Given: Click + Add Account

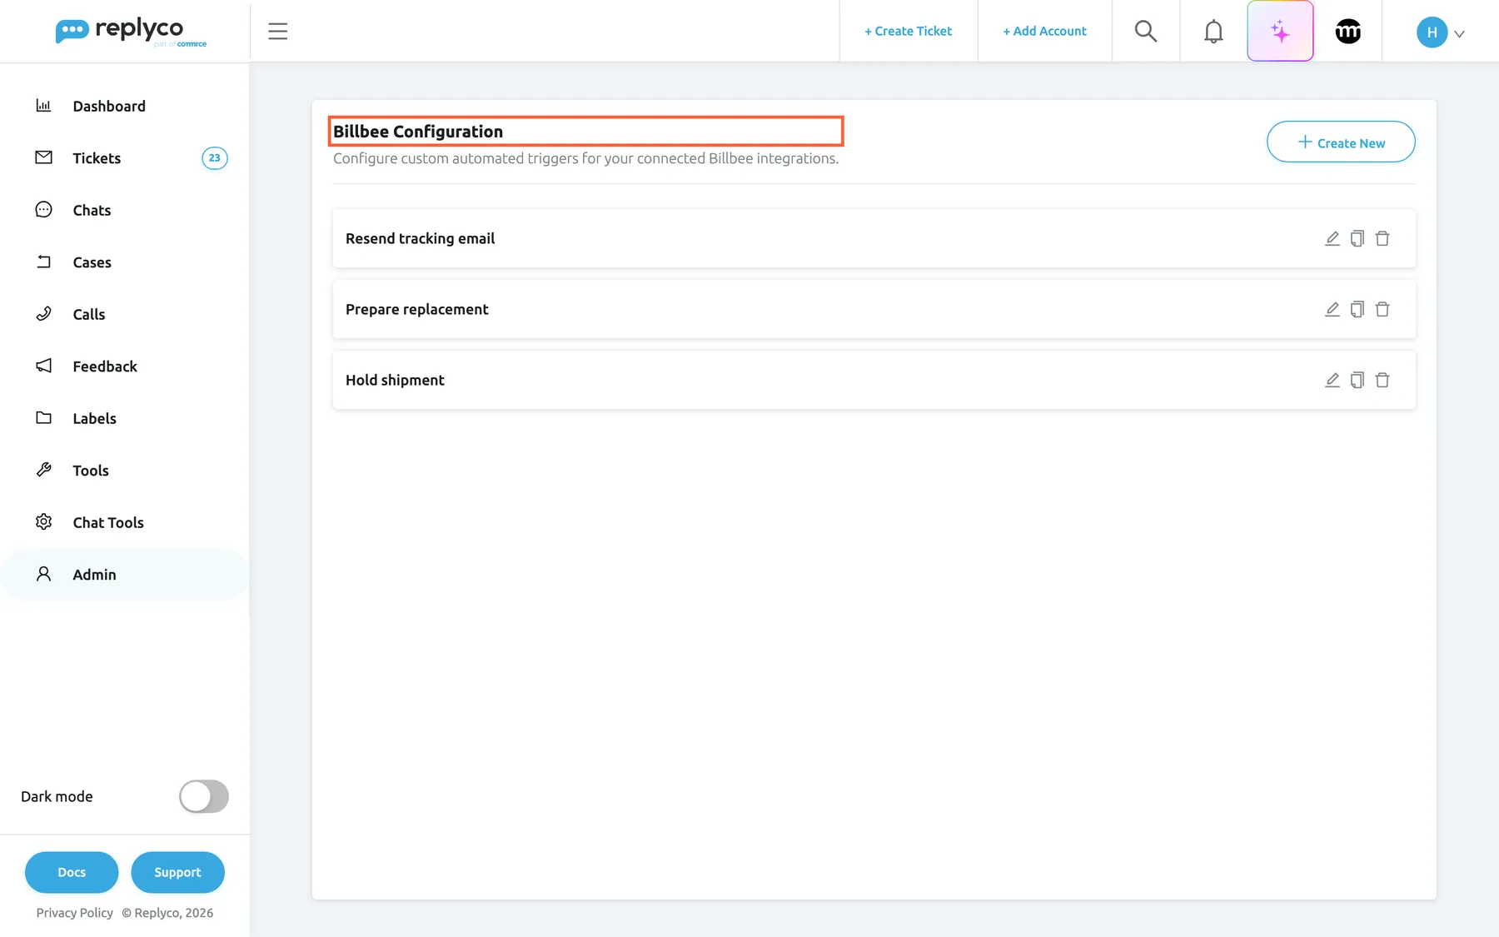Looking at the screenshot, I should click(x=1044, y=31).
